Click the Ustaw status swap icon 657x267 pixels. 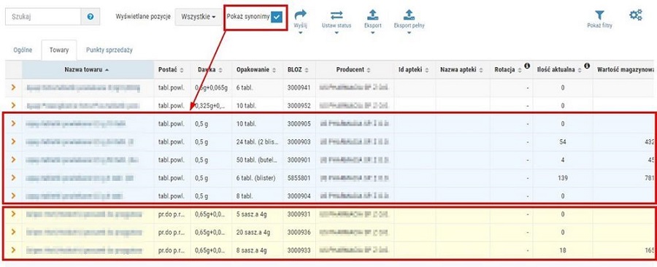(x=337, y=15)
